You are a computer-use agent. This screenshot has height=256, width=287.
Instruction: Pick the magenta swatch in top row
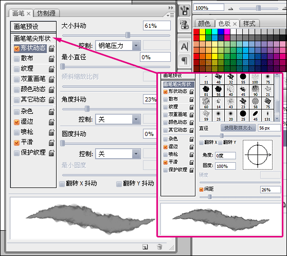click(227, 32)
